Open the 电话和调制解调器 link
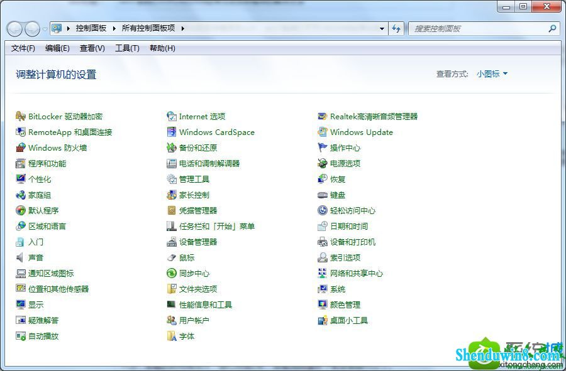566x371 pixels. pyautogui.click(x=209, y=163)
